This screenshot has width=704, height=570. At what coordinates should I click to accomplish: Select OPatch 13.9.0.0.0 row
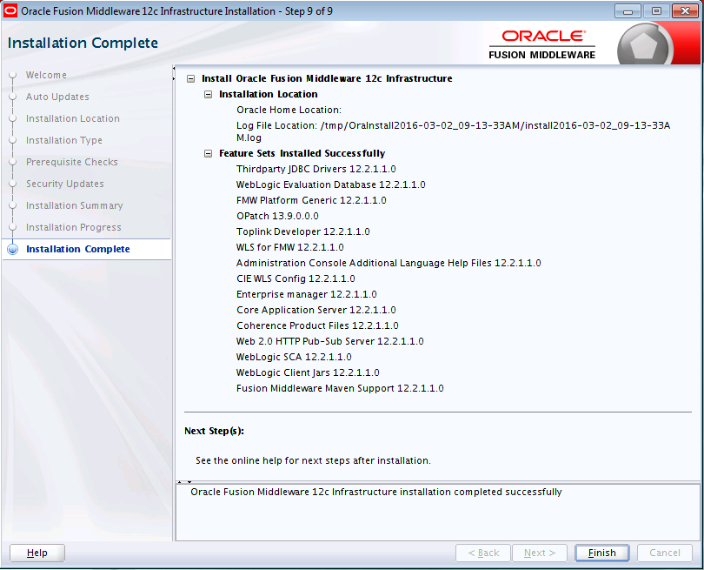pos(277,216)
